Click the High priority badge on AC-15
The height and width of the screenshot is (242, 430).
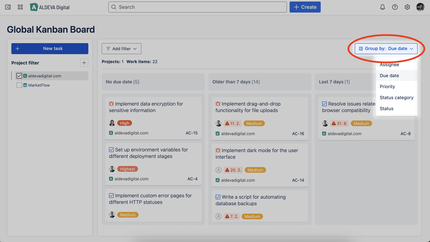tap(125, 123)
